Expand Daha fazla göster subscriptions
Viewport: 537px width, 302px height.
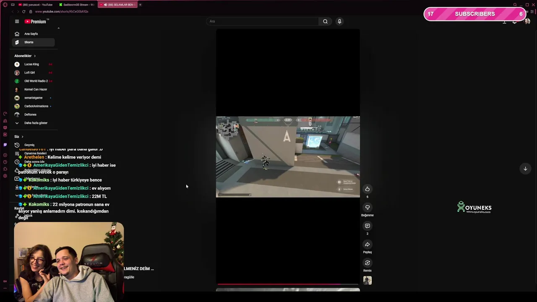(x=33, y=123)
